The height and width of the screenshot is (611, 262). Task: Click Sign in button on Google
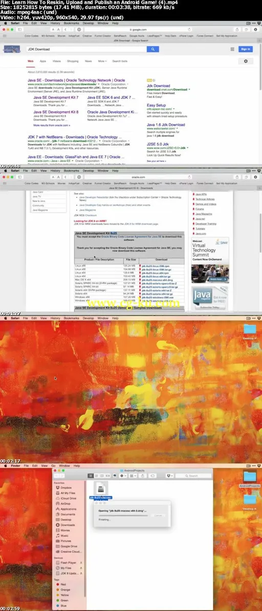click(x=246, y=49)
